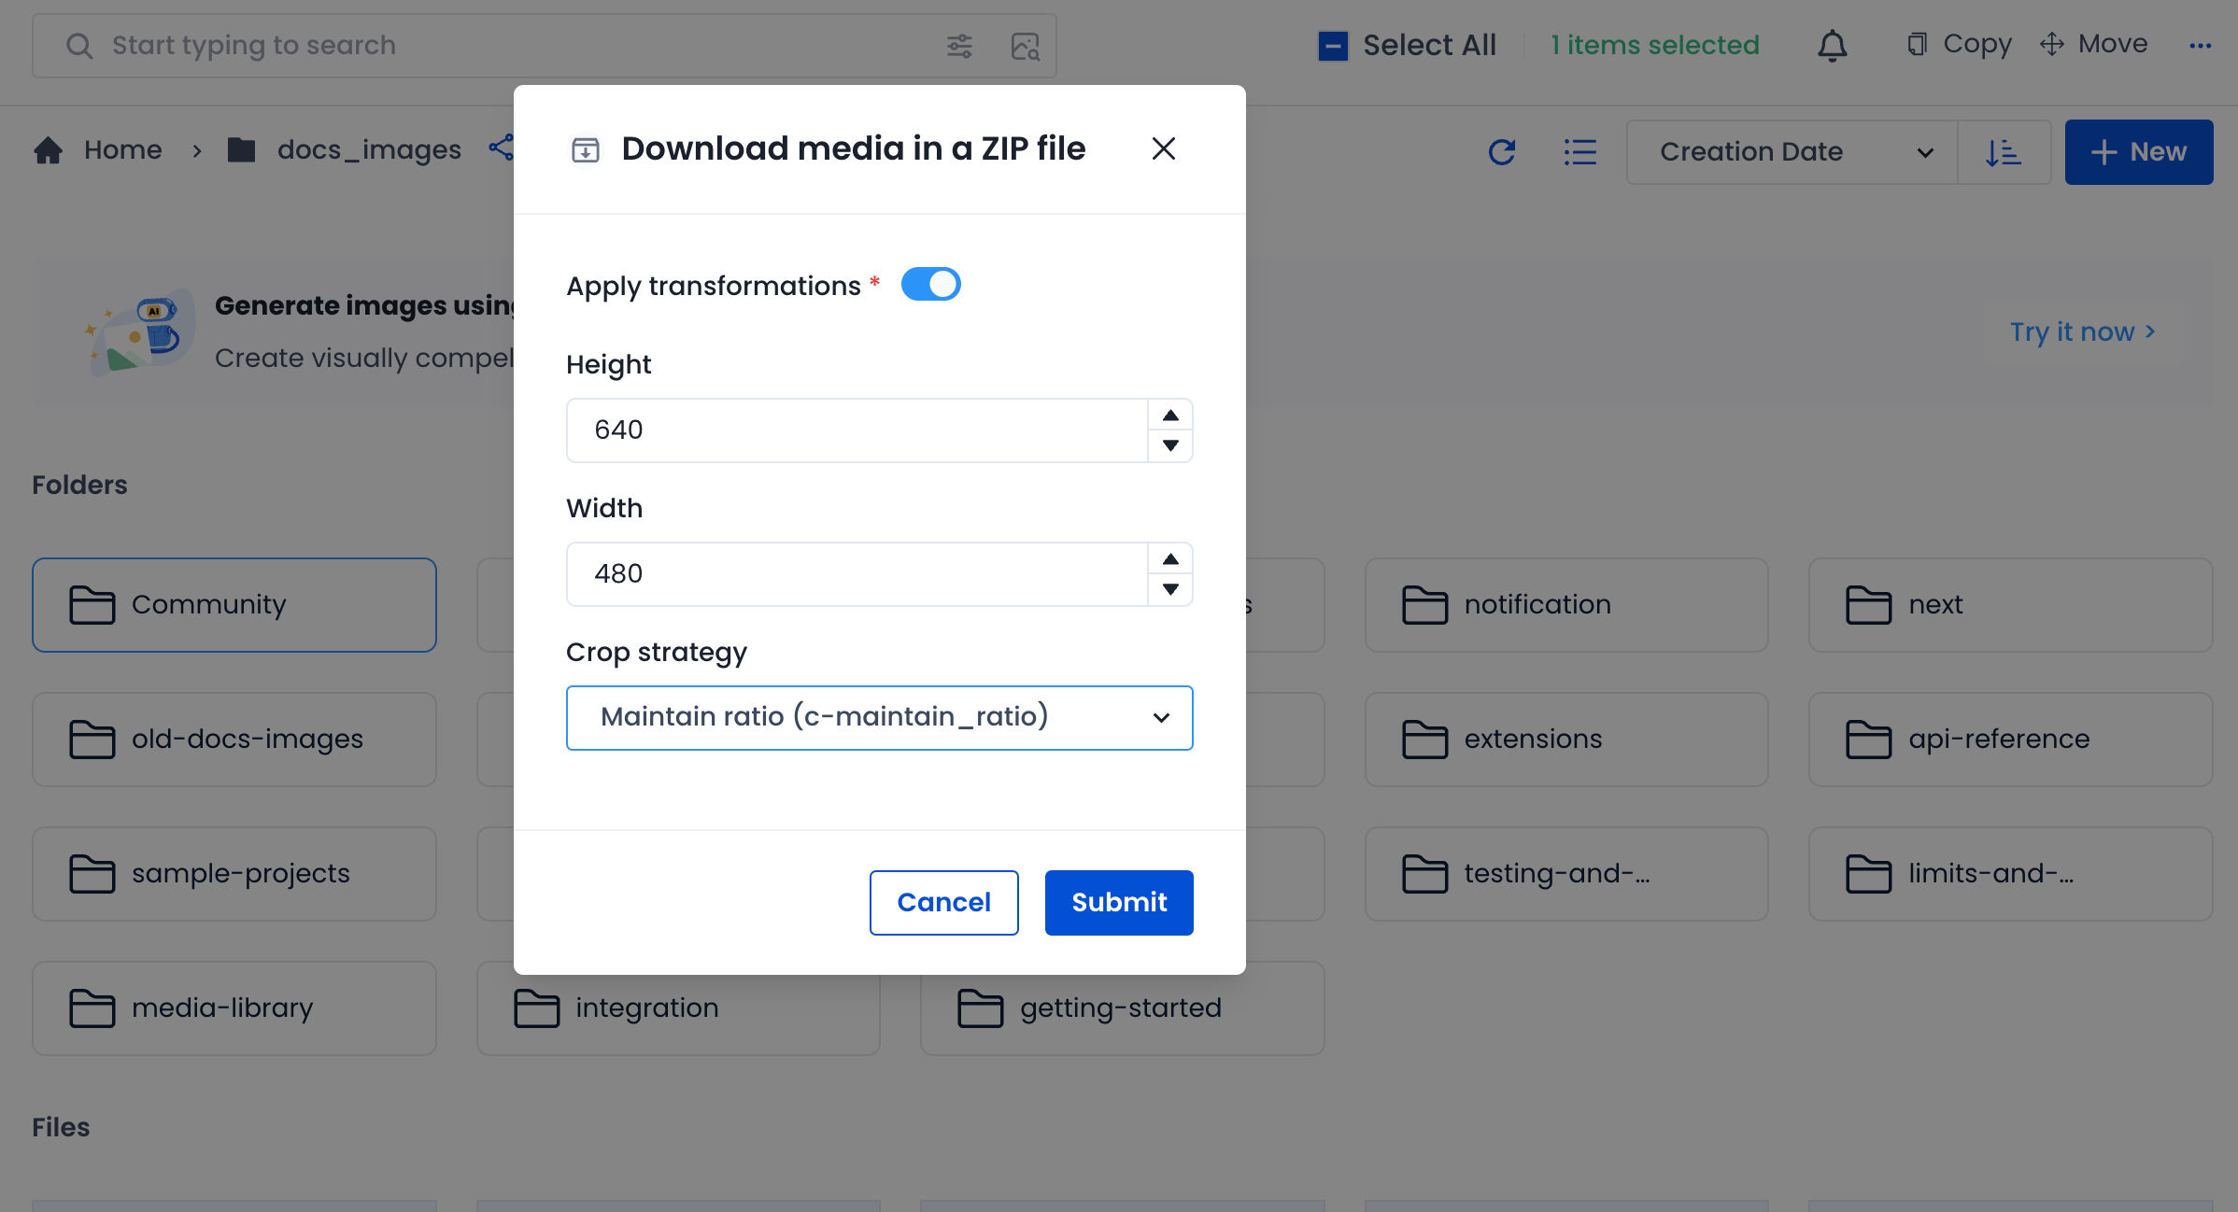The height and width of the screenshot is (1212, 2238).
Task: Open the integration folder
Action: pyautogui.click(x=678, y=1008)
